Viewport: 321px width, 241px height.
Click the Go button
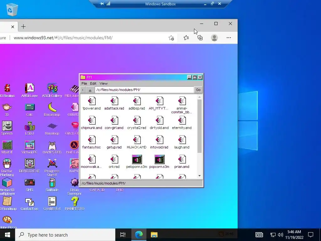[198, 90]
